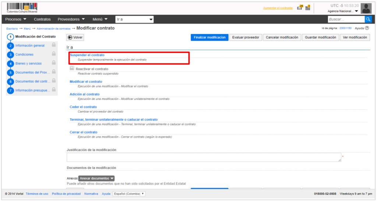Click the search magnifier button
The height and width of the screenshot is (202, 377).
coord(368,19)
